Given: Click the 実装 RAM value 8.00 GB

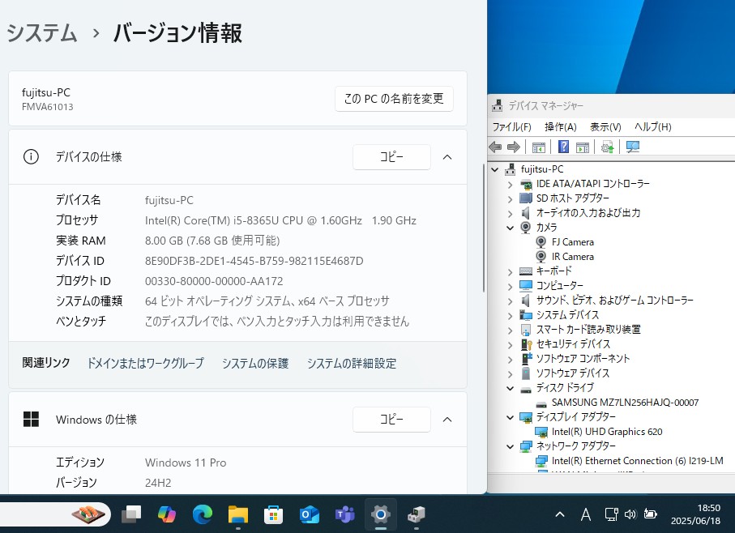Looking at the screenshot, I should tap(212, 241).
